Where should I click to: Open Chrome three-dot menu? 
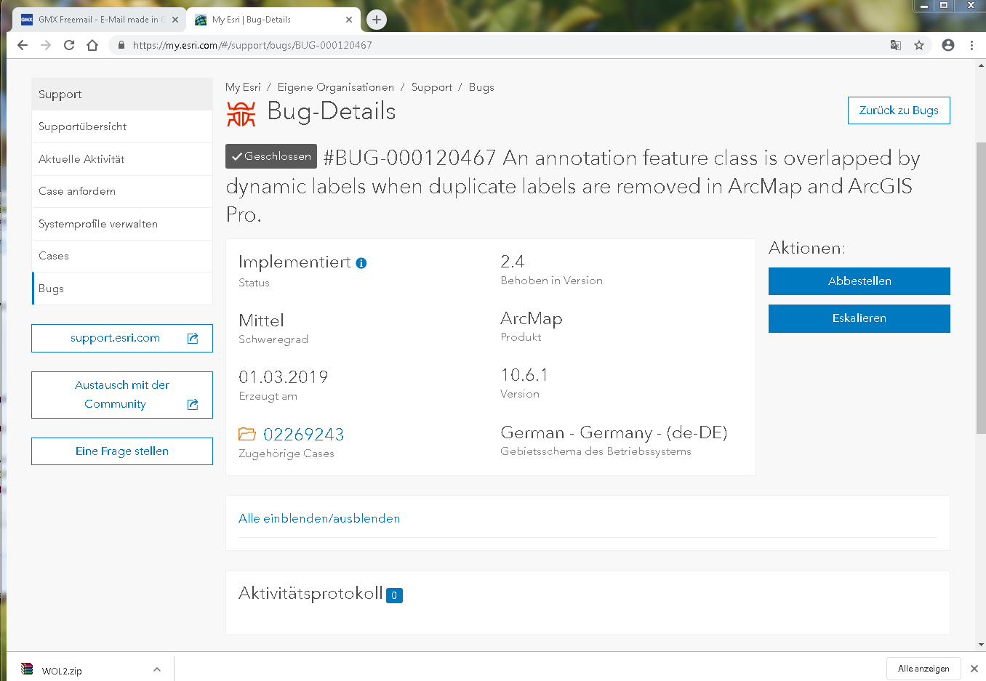point(971,45)
